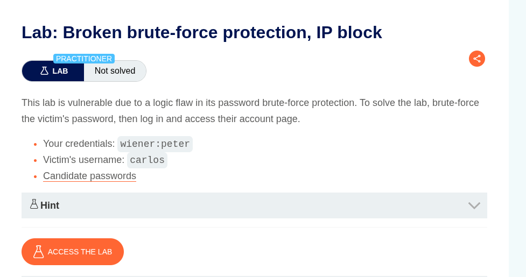Click the lab description paragraph
526x277 pixels.
tap(250, 110)
